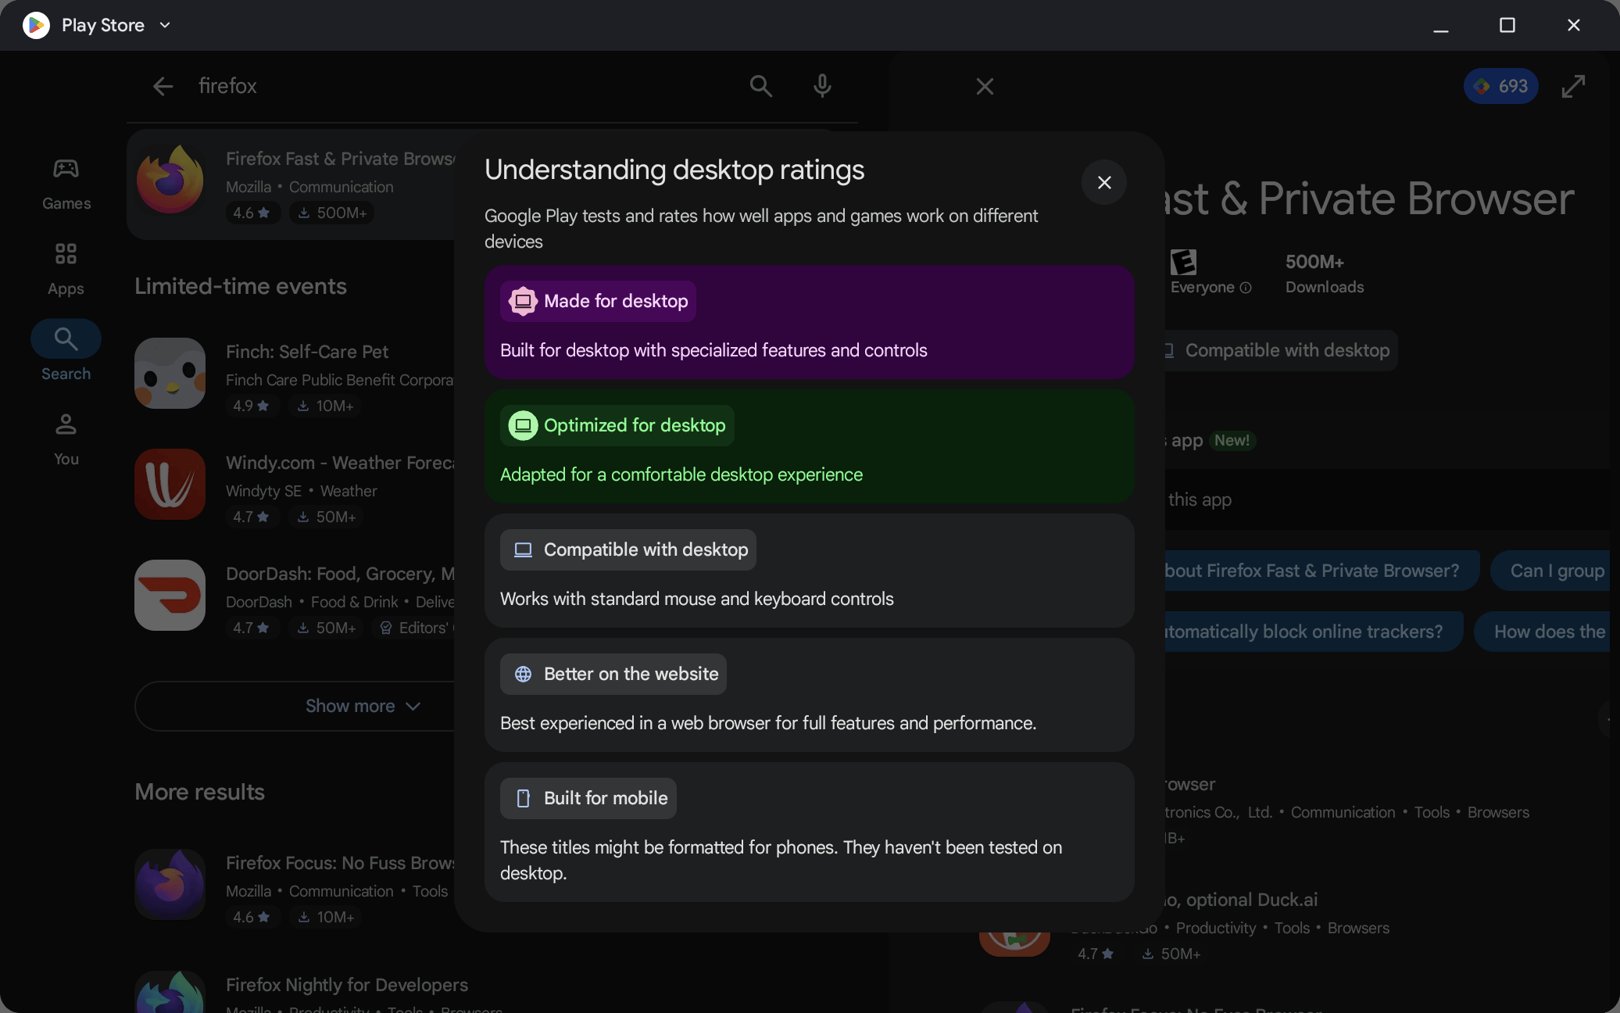Viewport: 1620px width, 1013px height.
Task: Click the microphone voice search icon
Action: pos(821,86)
